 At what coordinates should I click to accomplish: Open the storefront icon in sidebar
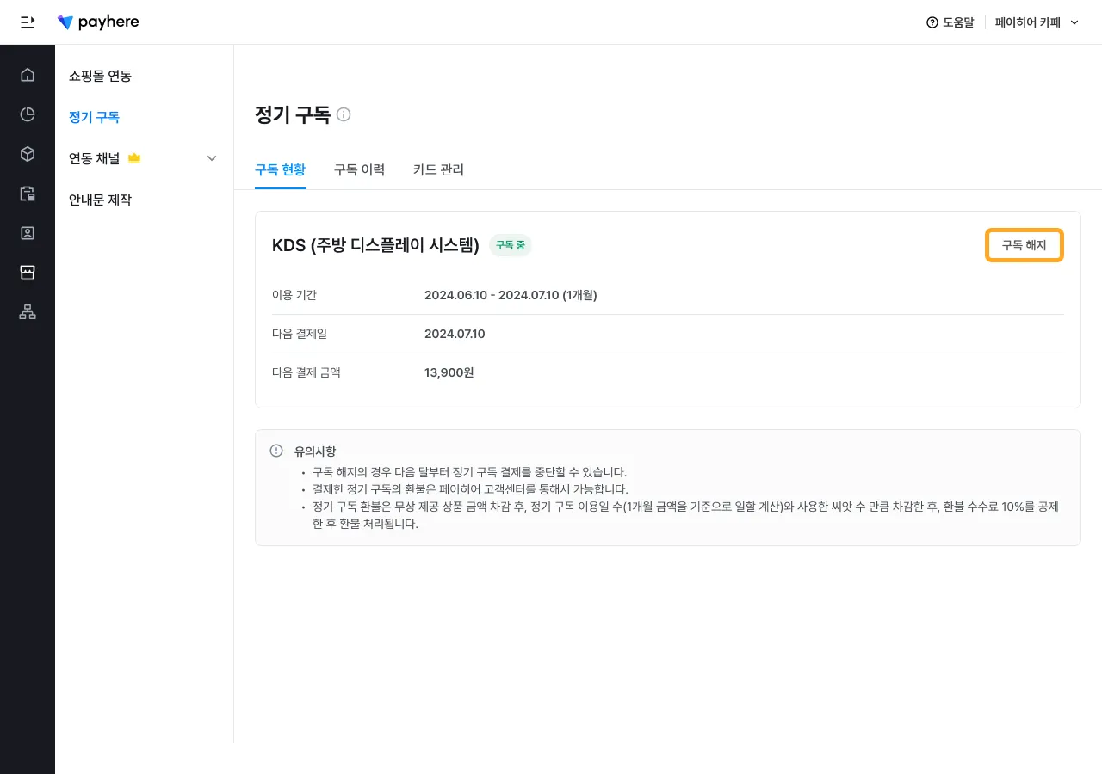28,273
